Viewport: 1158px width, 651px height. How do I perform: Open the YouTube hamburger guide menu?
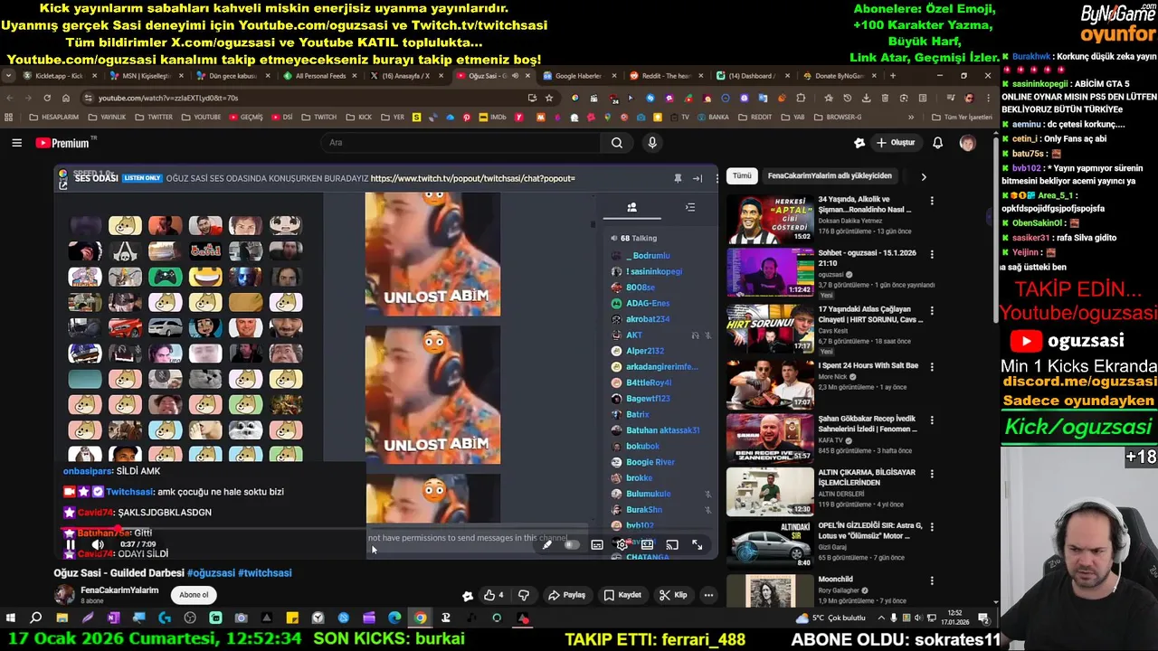click(16, 143)
